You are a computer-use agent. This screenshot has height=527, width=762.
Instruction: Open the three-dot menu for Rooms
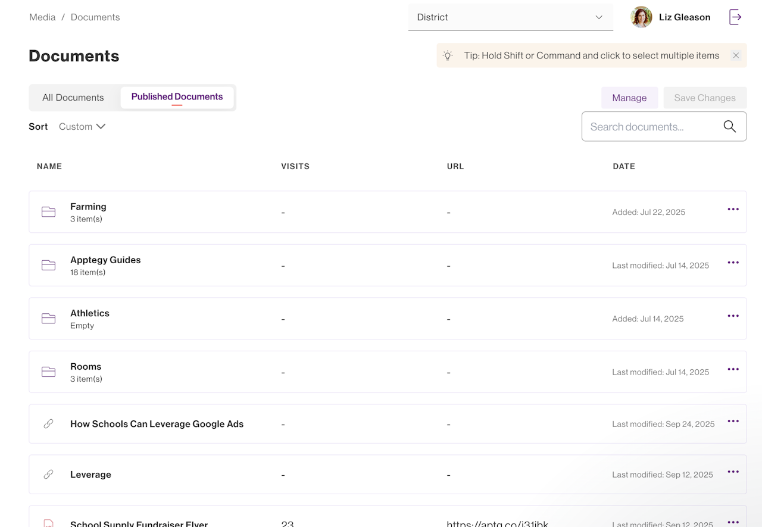[x=733, y=369]
